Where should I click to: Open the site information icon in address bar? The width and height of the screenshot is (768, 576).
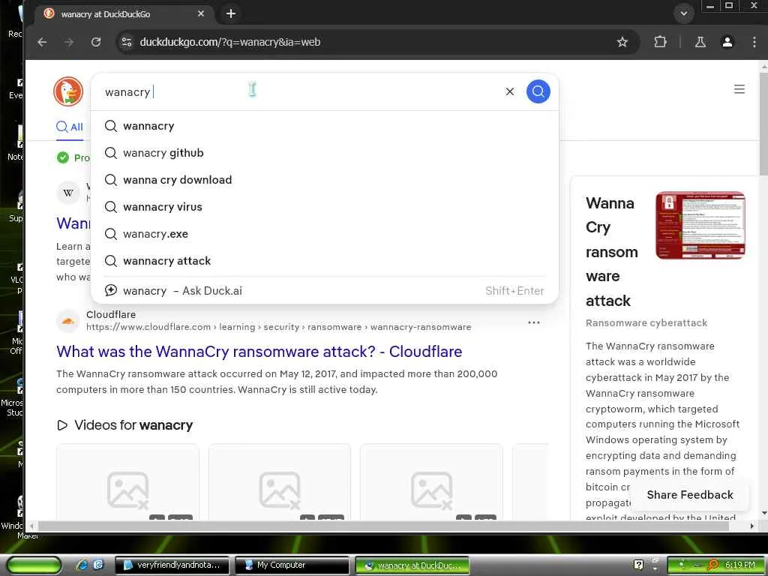127,42
